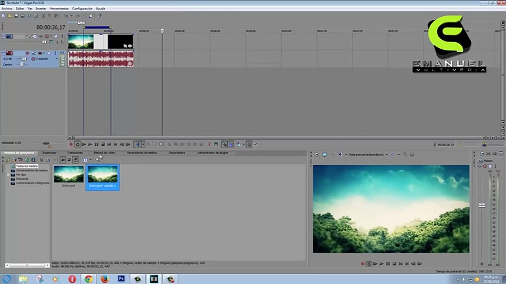506x284 pixels.
Task: Open the Ayuda menu
Action: click(x=100, y=8)
